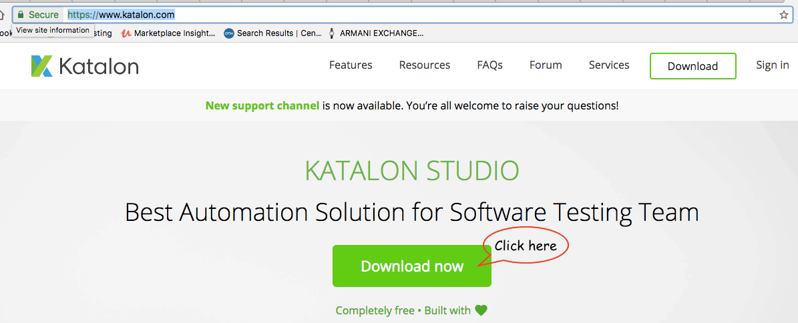Click the outlined Download button in the header
Image resolution: width=798 pixels, height=323 pixels.
click(x=692, y=66)
